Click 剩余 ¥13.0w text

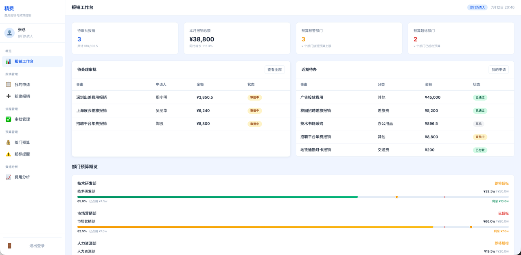tap(500, 201)
